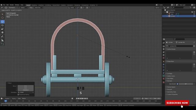The width and height of the screenshot is (196, 110).
Task: Expand the Geometry Data panel
Action: [171, 92]
